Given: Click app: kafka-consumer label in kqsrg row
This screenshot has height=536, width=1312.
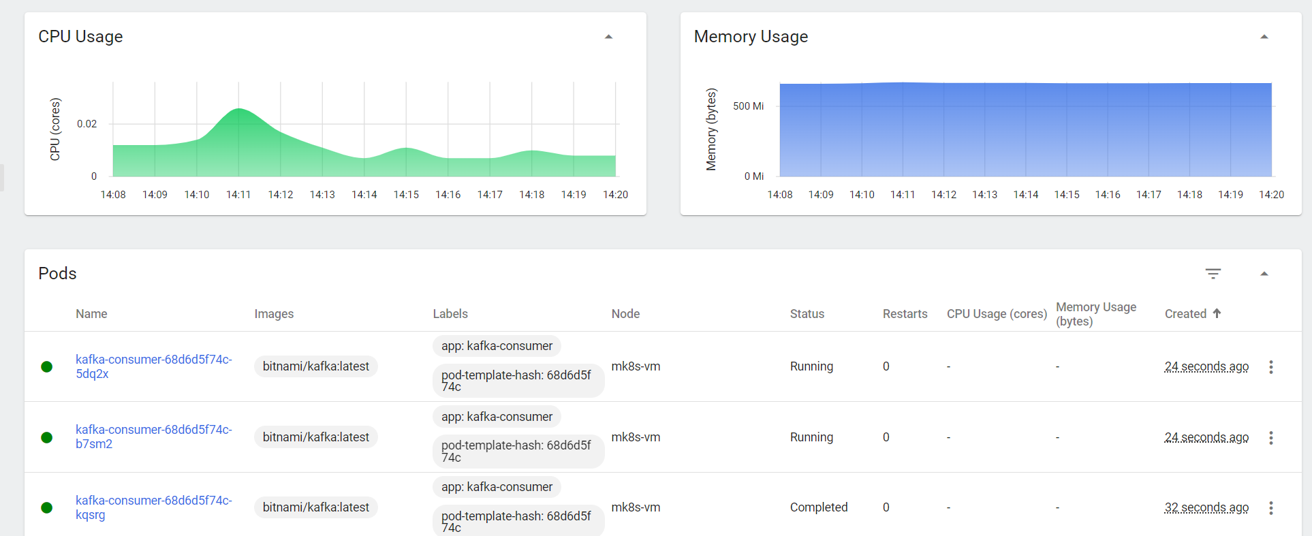Looking at the screenshot, I should tap(497, 487).
